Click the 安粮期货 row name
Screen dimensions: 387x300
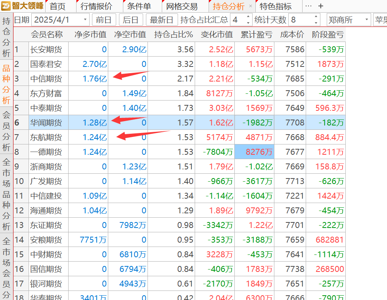coord(46,240)
